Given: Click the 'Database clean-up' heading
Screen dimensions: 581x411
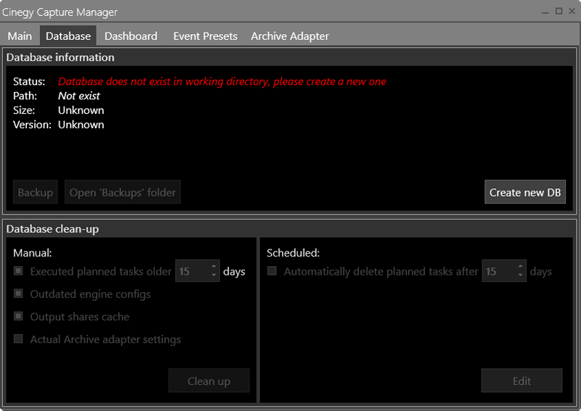Looking at the screenshot, I should (52, 229).
